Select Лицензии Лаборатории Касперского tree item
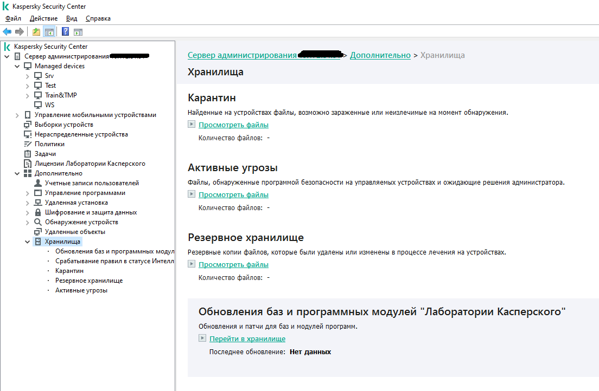Screen dimensions: 599x391 click(x=90, y=164)
